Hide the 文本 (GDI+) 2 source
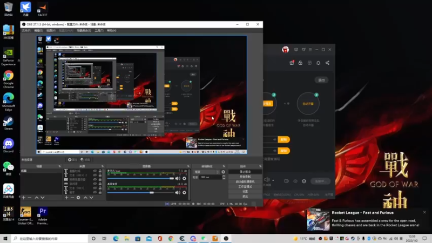The image size is (432, 243). (x=95, y=175)
